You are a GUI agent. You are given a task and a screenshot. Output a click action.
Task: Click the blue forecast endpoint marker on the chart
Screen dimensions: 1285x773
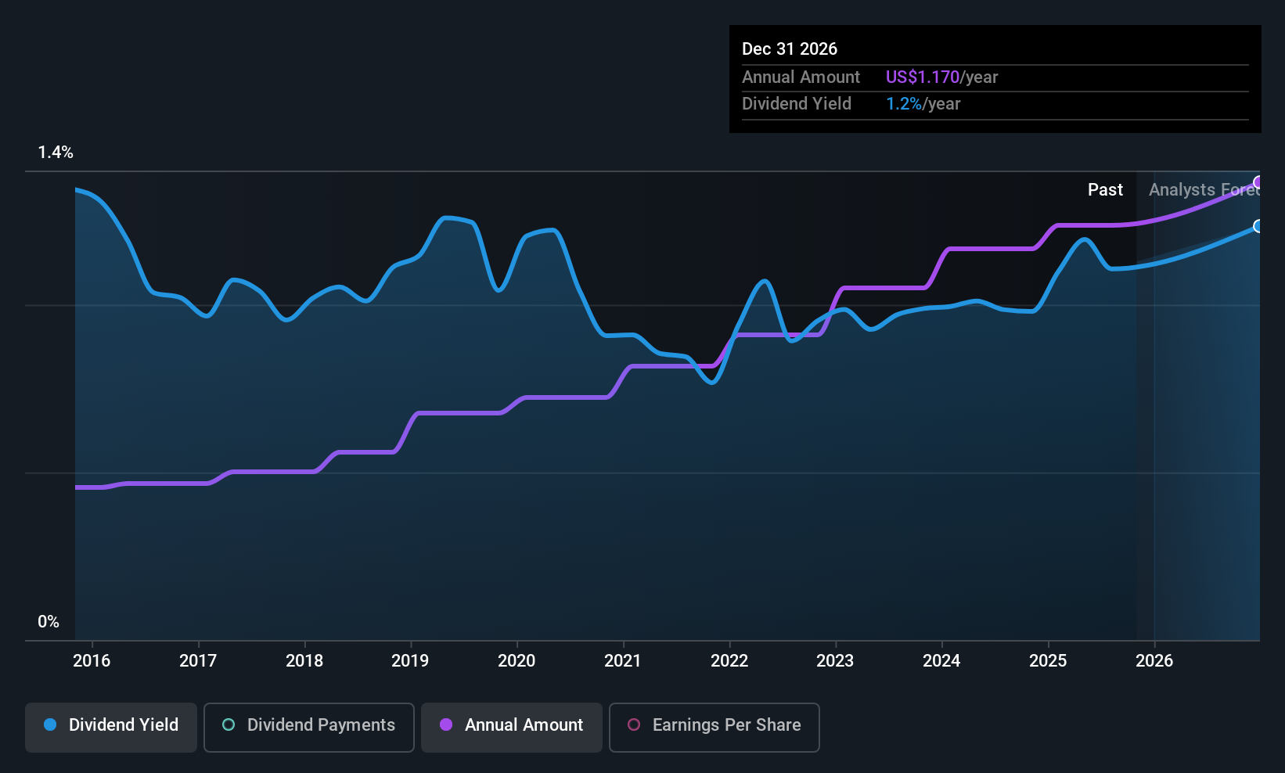click(1258, 227)
